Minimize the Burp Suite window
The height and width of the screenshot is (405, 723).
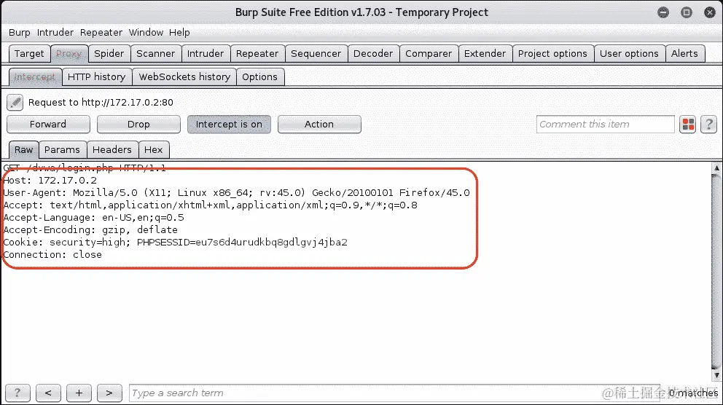[663, 12]
